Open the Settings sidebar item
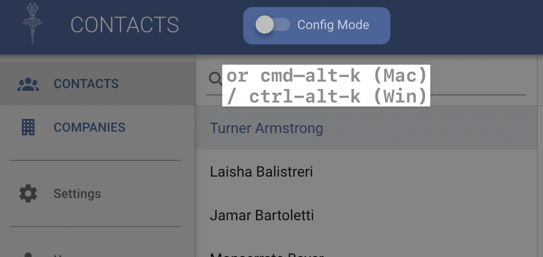The image size is (543, 257). [77, 194]
